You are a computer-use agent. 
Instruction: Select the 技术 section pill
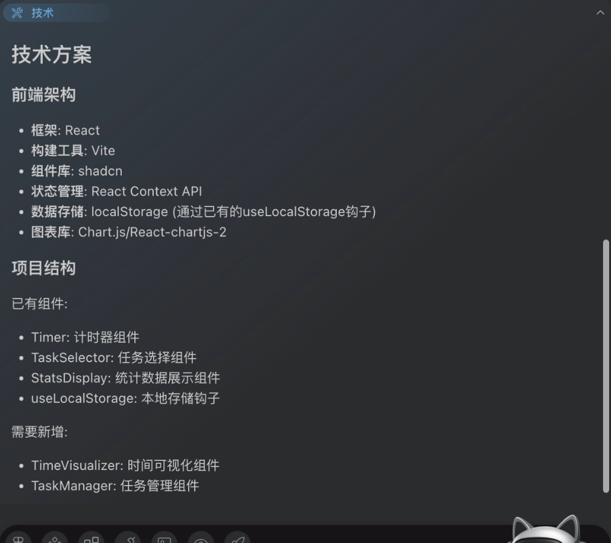[x=57, y=13]
